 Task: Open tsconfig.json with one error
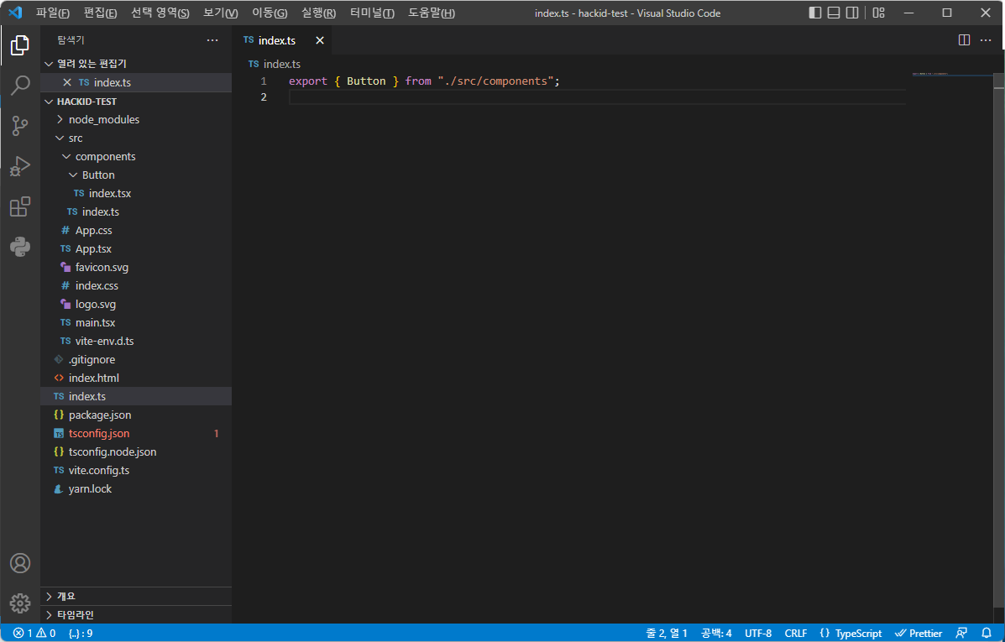(136, 433)
